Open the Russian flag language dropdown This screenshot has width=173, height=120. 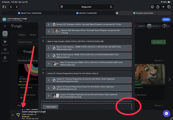click(x=154, y=26)
